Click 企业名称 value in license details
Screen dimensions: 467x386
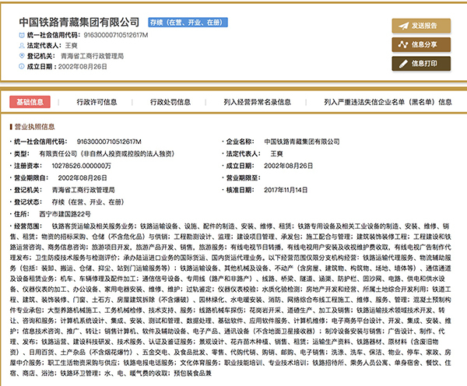[x=302, y=142]
